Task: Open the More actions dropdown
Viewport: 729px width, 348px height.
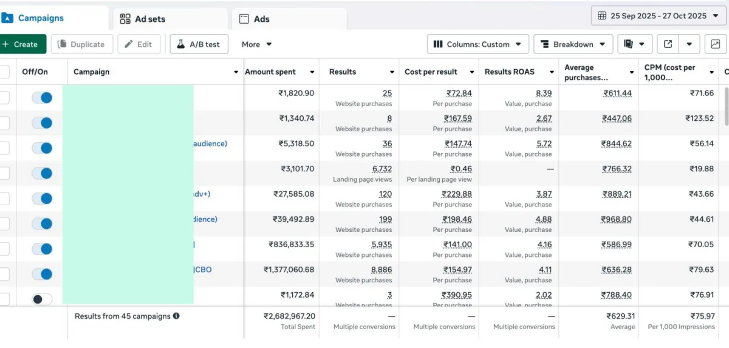Action: 256,44
